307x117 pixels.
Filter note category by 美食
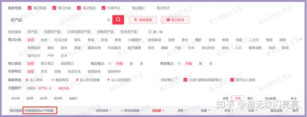coord(118,40)
